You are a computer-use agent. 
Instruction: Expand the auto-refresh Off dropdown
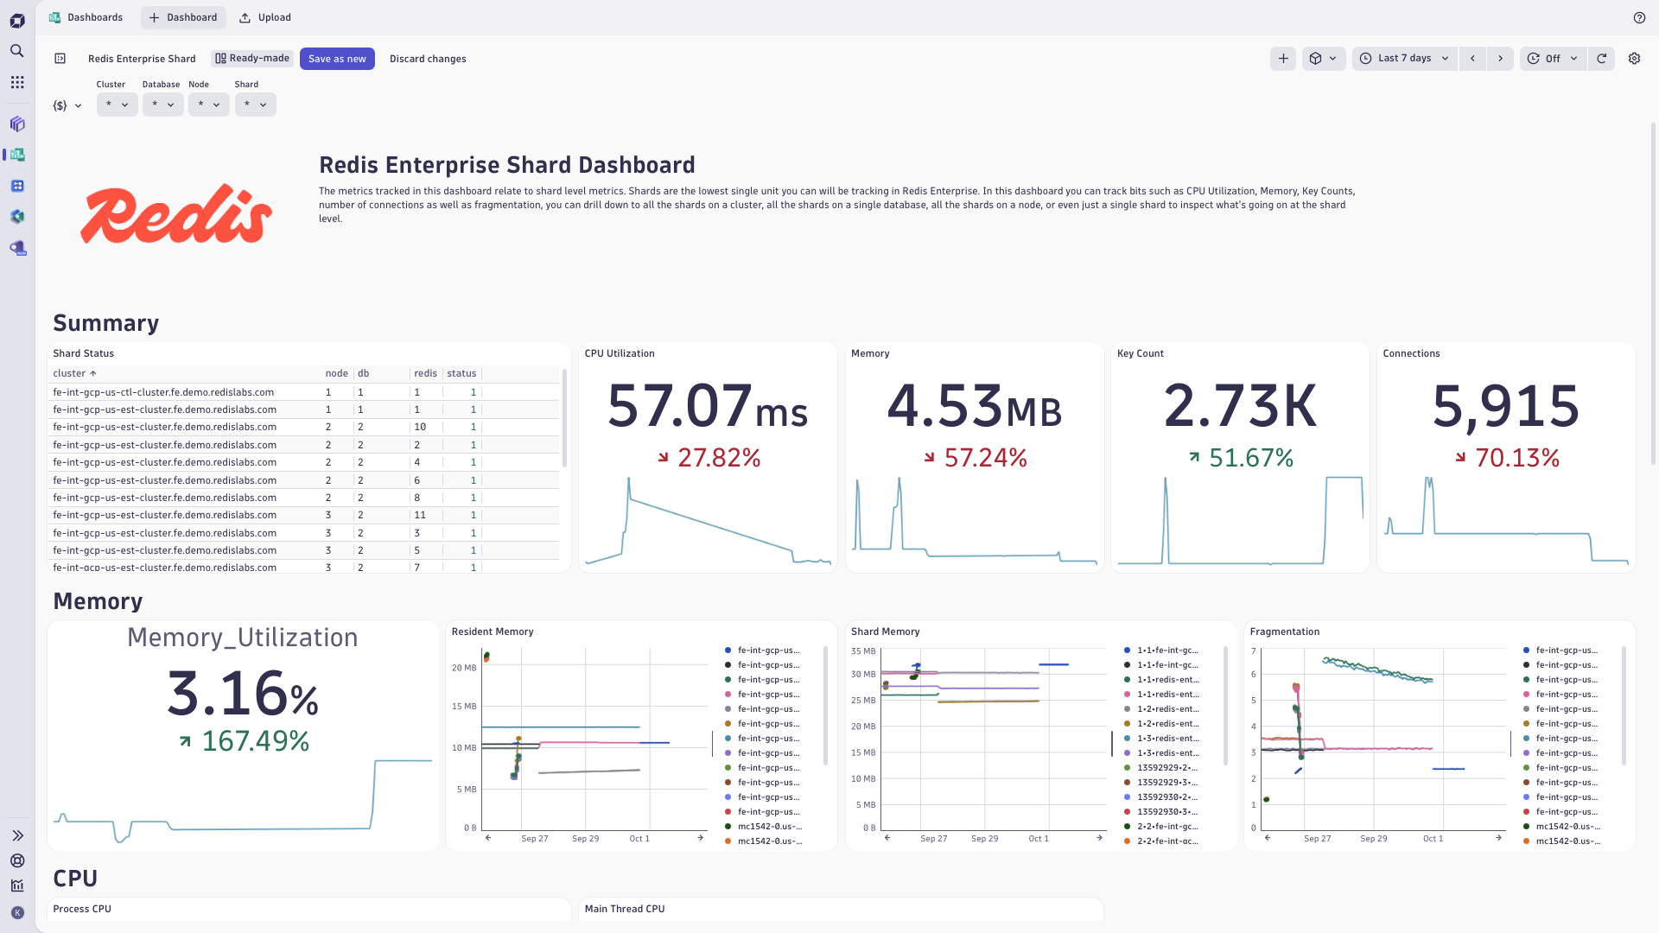pyautogui.click(x=1553, y=59)
